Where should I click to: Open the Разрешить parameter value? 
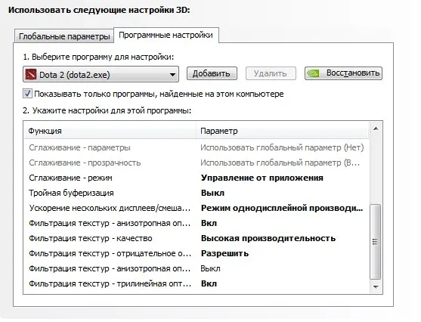(x=224, y=253)
